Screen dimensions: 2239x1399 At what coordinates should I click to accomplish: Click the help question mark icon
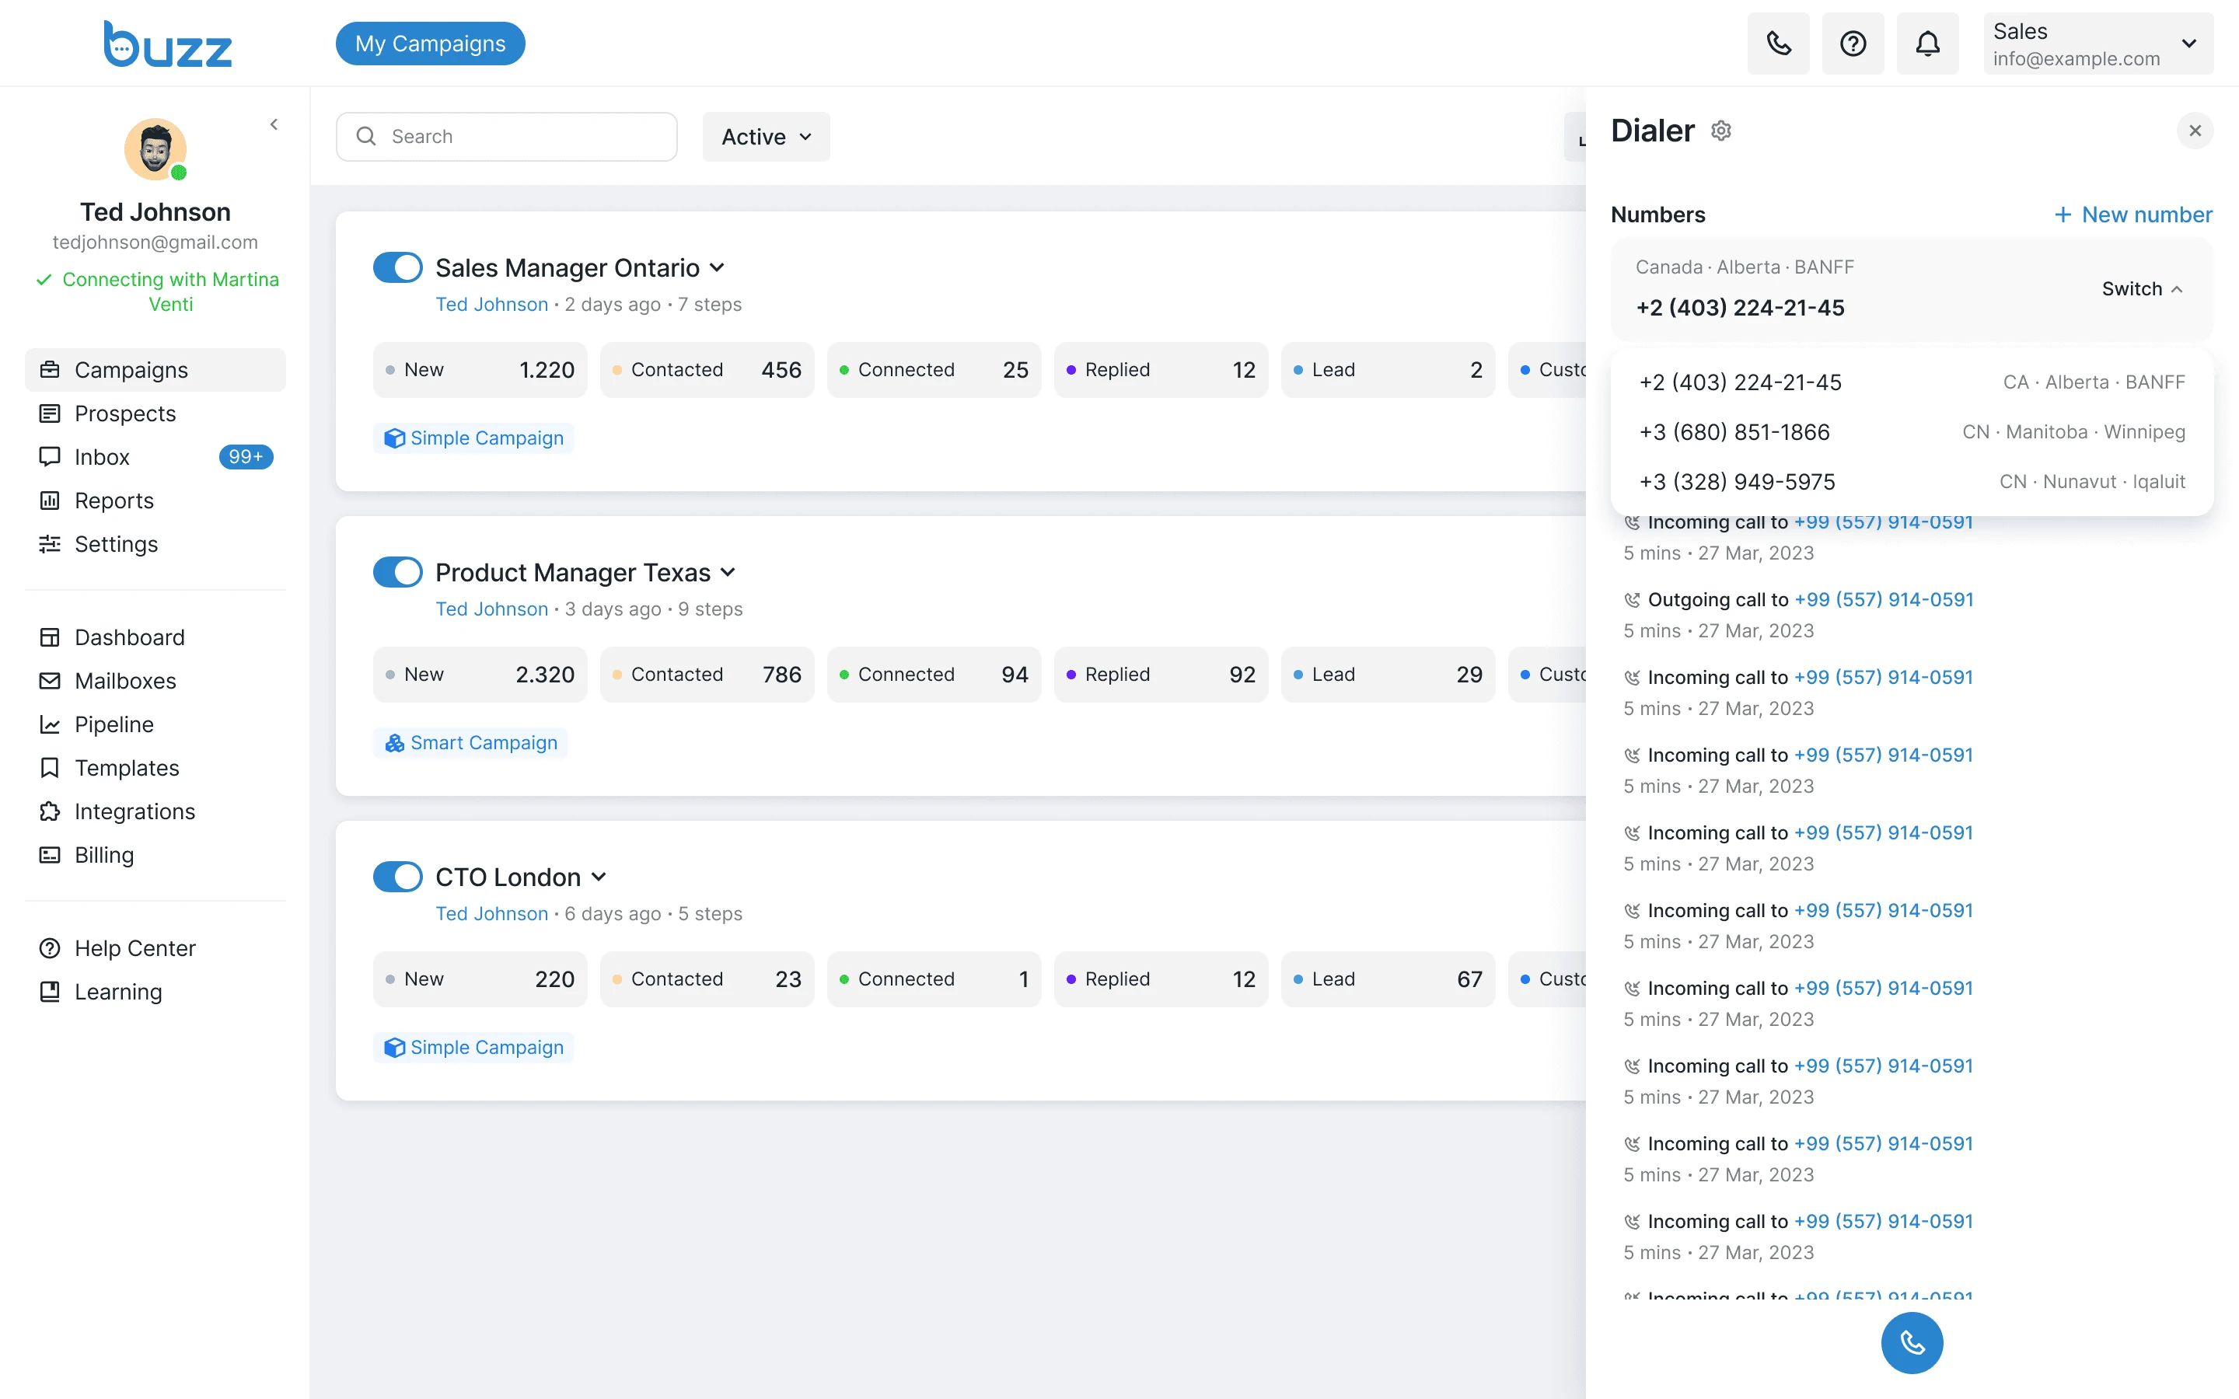coord(1853,44)
